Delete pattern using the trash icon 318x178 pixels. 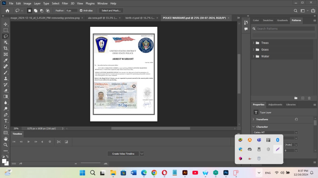click(309, 98)
